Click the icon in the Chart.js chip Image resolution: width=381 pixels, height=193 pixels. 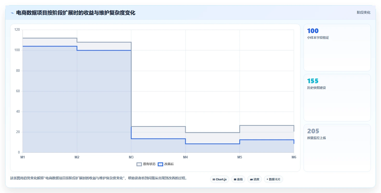tap(214, 179)
